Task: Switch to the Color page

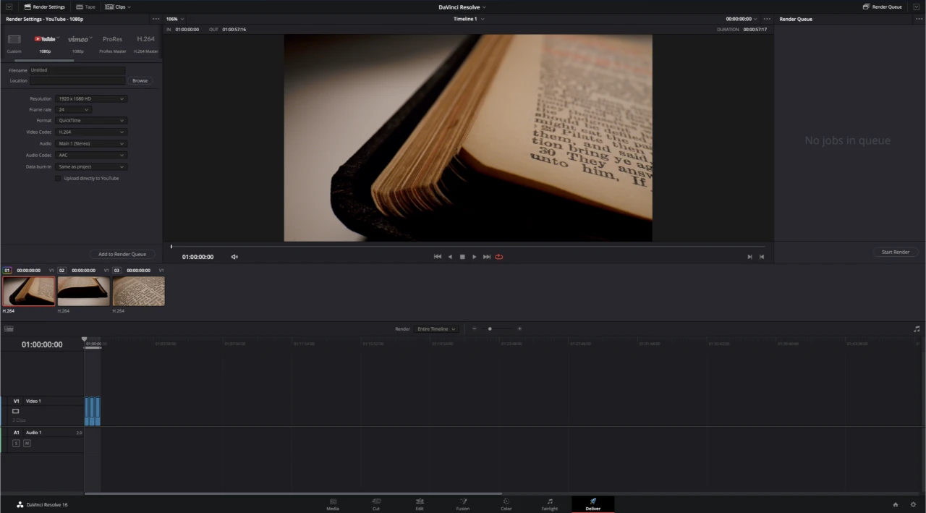Action: (x=506, y=504)
